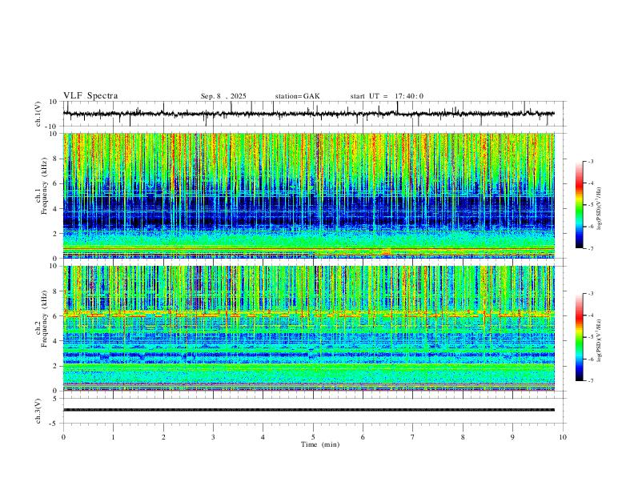Click the time axis tick label "8"
The width and height of the screenshot is (634, 490).
pos(463,437)
